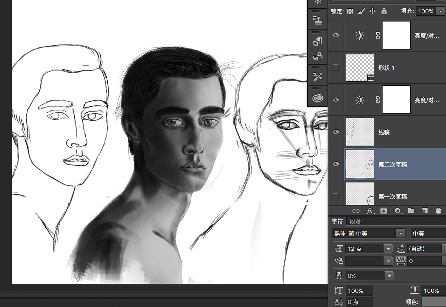Click the font size TT icon
This screenshot has height=307, width=446.
coord(339,249)
